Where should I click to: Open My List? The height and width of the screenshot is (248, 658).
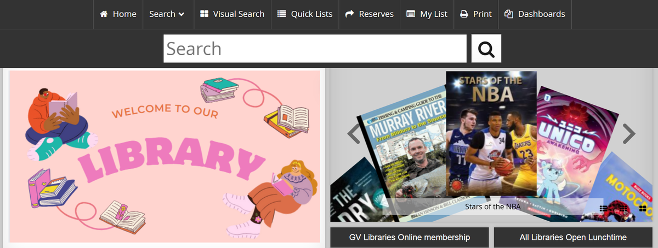(427, 14)
